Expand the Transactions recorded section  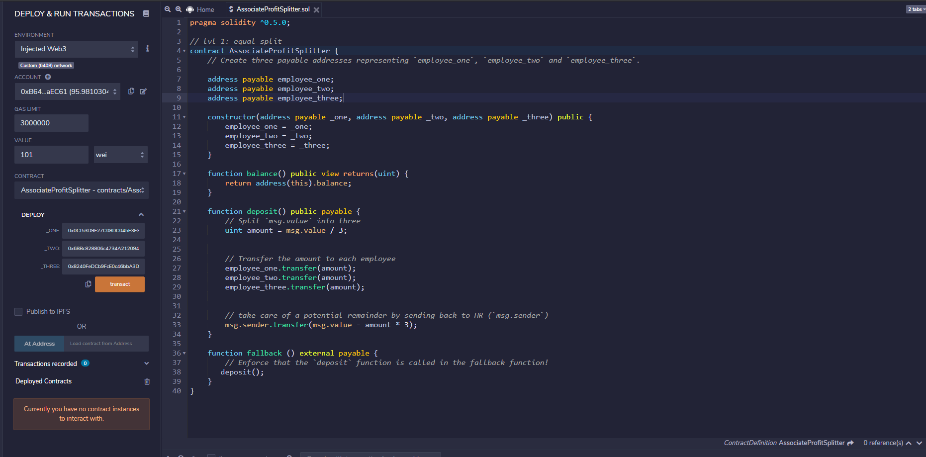pyautogui.click(x=147, y=364)
